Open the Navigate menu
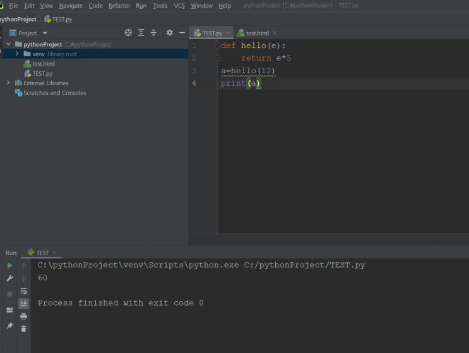The width and height of the screenshot is (469, 353). click(x=71, y=6)
